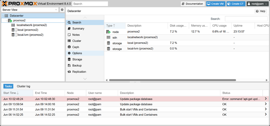Click the Create VM button

point(216,4)
